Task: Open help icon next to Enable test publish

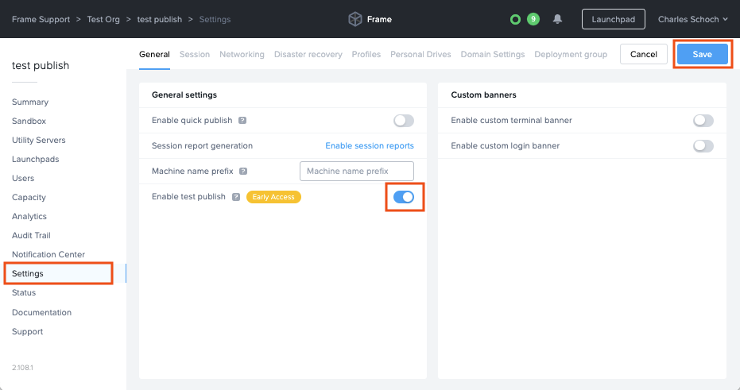Action: (x=236, y=197)
